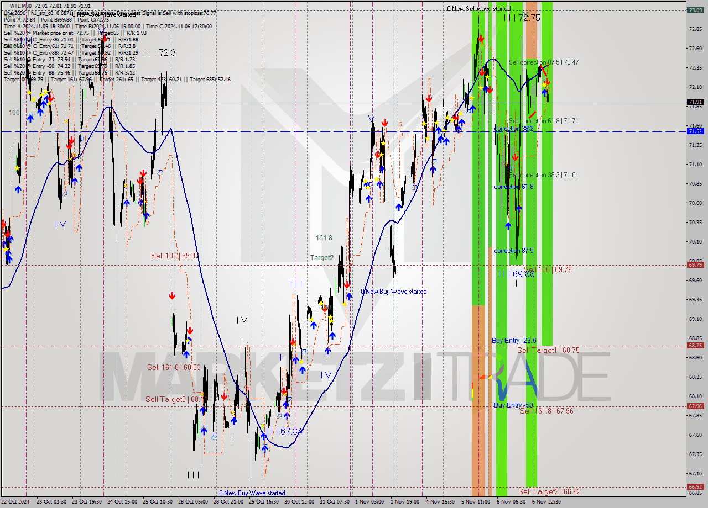
Task: Click the red 66.92 price tag
Action: 695,486
